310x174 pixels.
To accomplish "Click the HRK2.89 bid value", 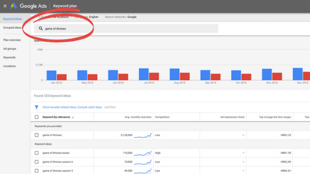I will 286,162.
